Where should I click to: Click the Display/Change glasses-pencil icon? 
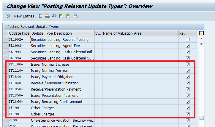[x=8, y=16]
